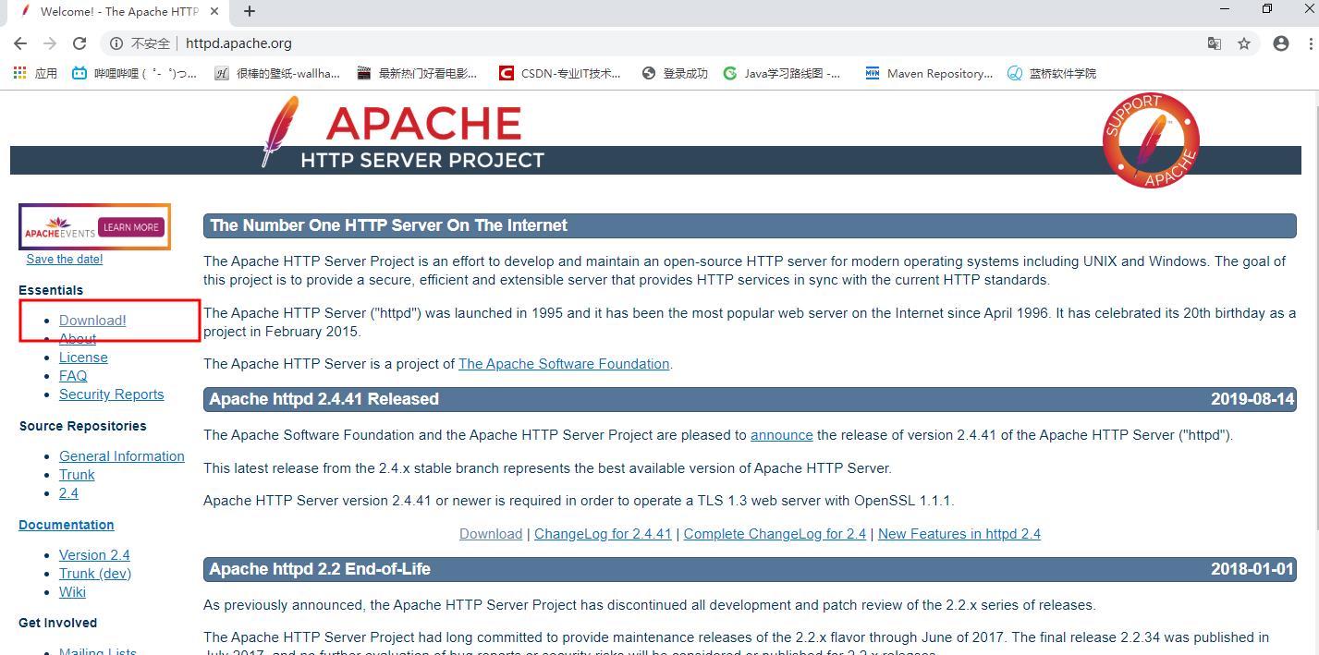The image size is (1319, 655).
Task: Click the browser forward arrow
Action: [50, 43]
